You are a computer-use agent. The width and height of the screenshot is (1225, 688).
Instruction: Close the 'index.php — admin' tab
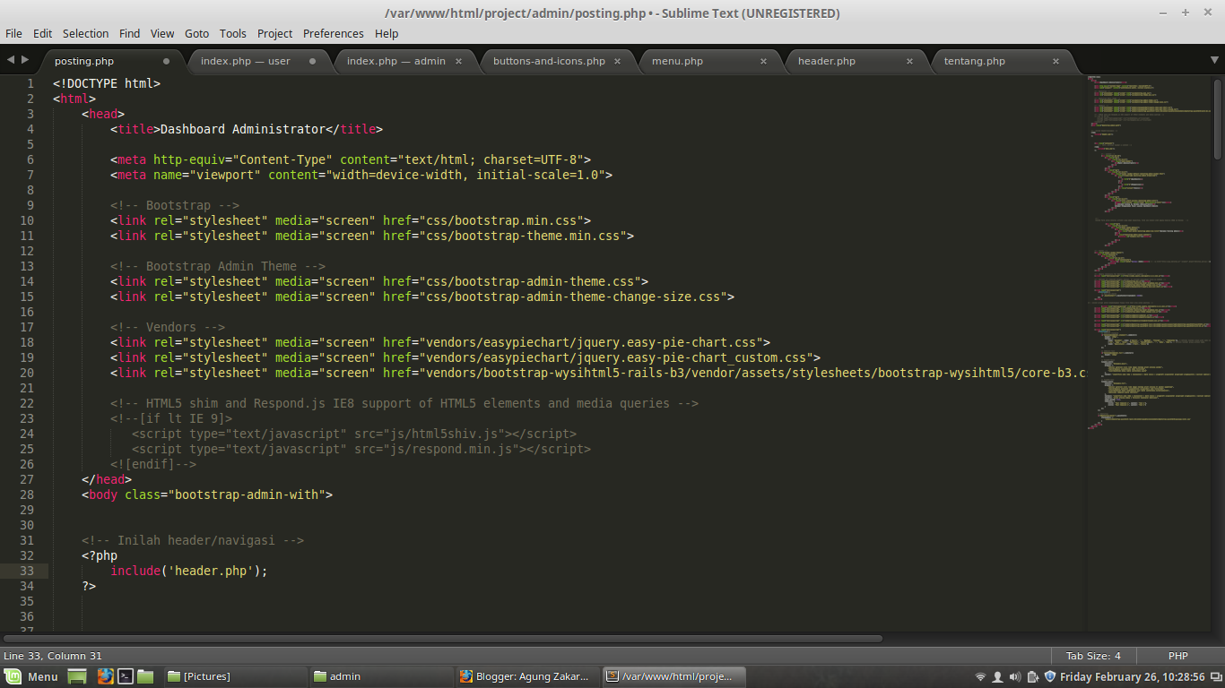(458, 61)
